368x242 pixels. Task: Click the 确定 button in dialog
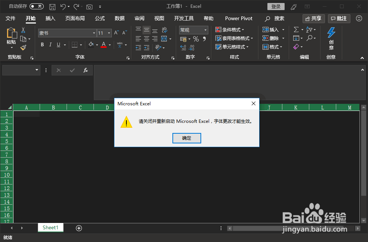187,138
